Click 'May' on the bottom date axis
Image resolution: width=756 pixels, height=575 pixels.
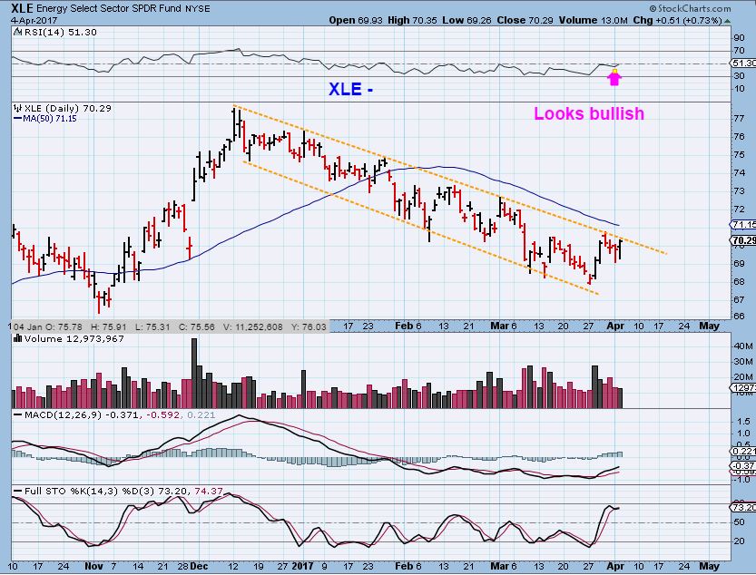coord(709,566)
